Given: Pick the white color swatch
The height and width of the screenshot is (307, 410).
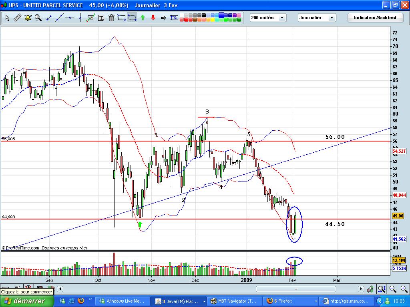Looking at the screenshot, I should point(182,16).
